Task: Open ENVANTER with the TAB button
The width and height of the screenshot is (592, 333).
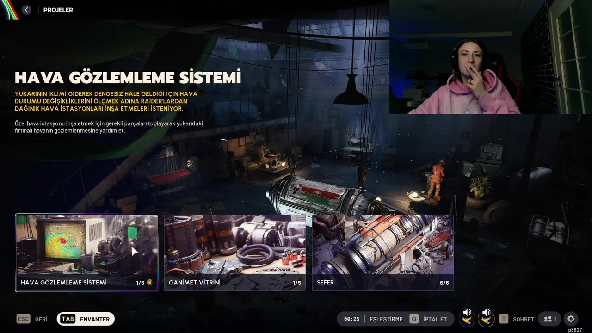Action: [x=86, y=319]
